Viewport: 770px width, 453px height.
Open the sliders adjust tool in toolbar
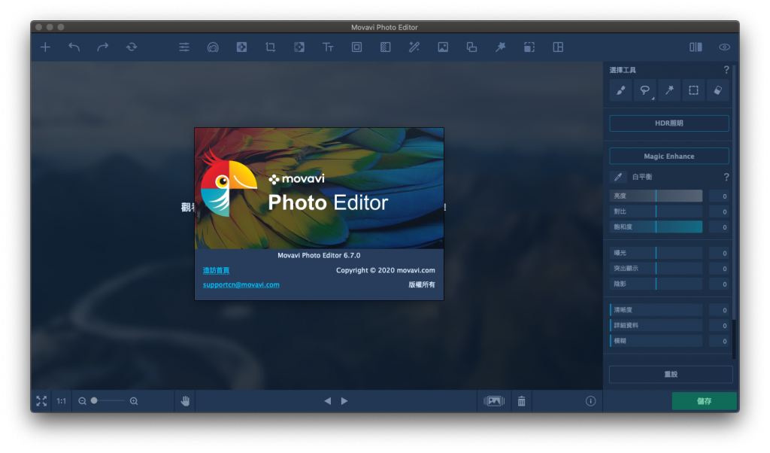click(184, 47)
